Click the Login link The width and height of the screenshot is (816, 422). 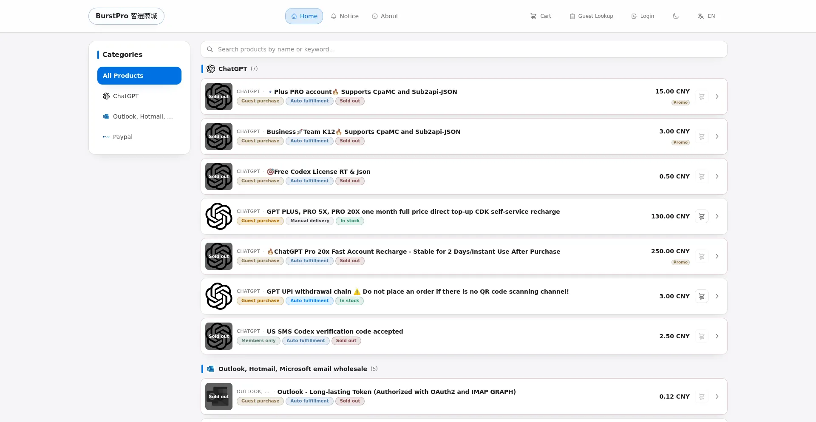[x=643, y=16]
